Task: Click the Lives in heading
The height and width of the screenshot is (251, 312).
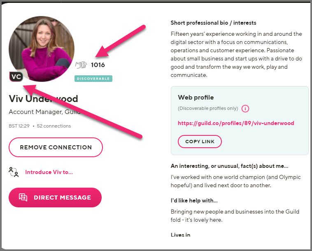Action: (x=180, y=235)
